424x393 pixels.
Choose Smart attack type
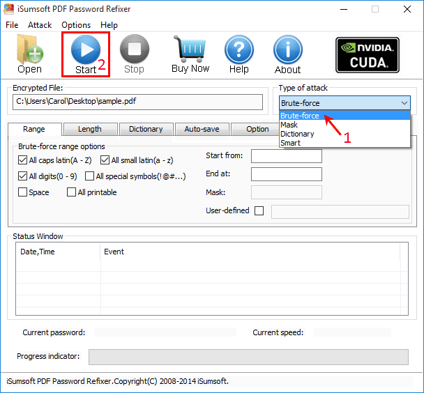[x=344, y=143]
